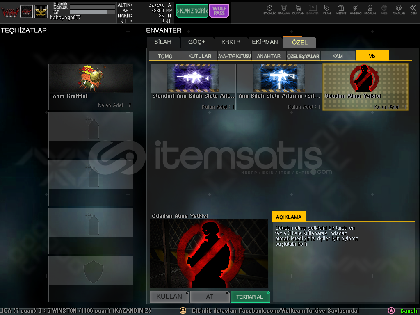Click the second clan emblem icon
Image resolution: width=420 pixels, height=315 pixels.
coord(26,11)
